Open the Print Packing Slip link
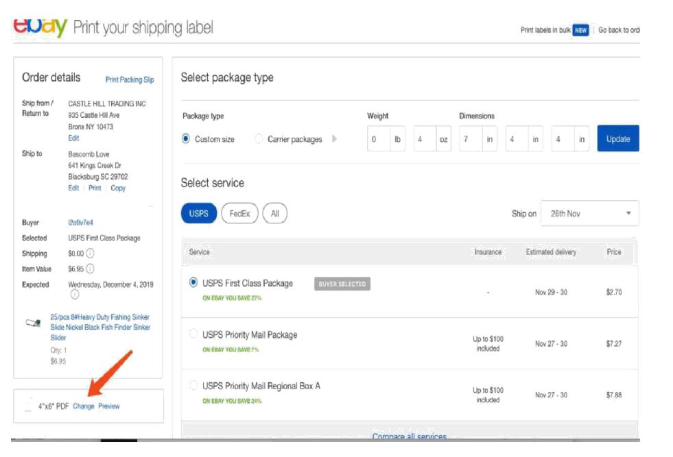The width and height of the screenshot is (673, 457). (x=129, y=79)
